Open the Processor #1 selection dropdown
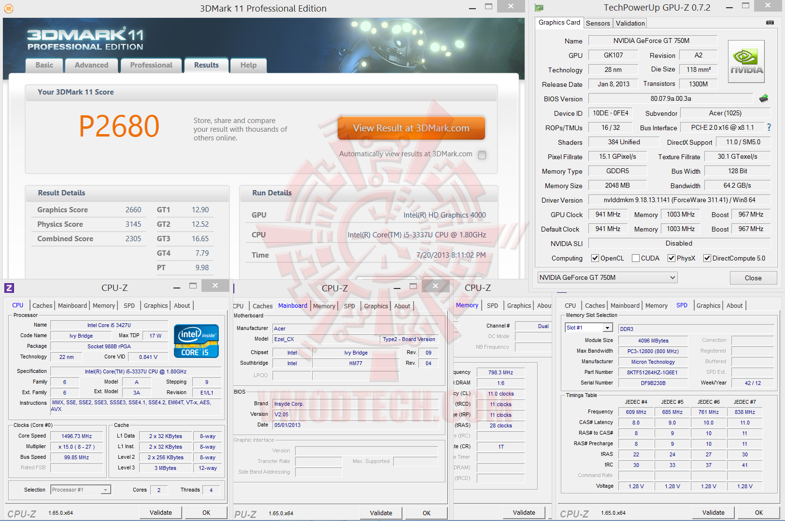785x521 pixels. [81, 490]
